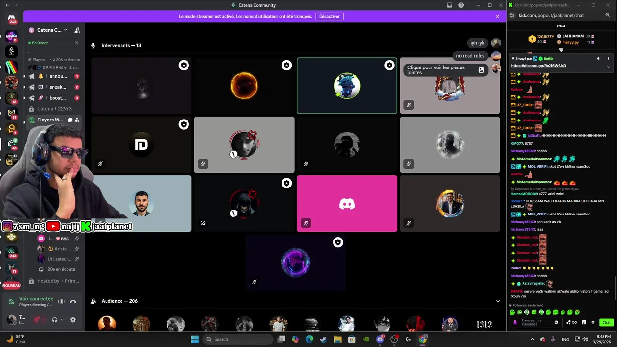Open Discord direct messages home icon
617x347 pixels.
(x=12, y=18)
